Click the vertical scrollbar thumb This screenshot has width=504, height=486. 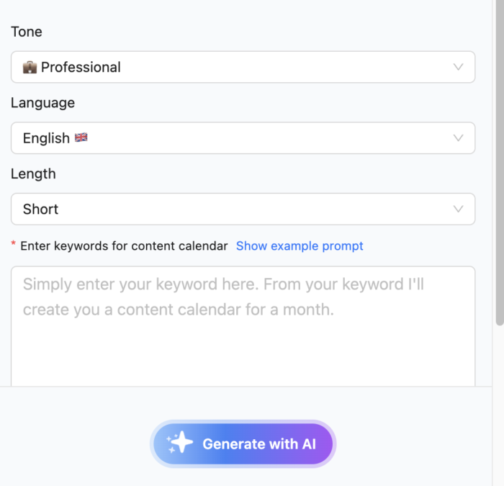500,162
